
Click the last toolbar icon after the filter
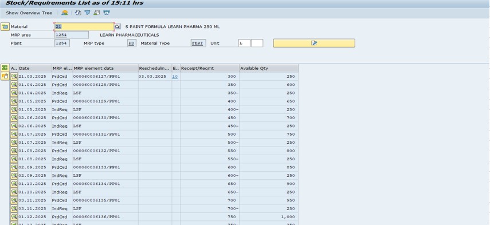(x=106, y=13)
